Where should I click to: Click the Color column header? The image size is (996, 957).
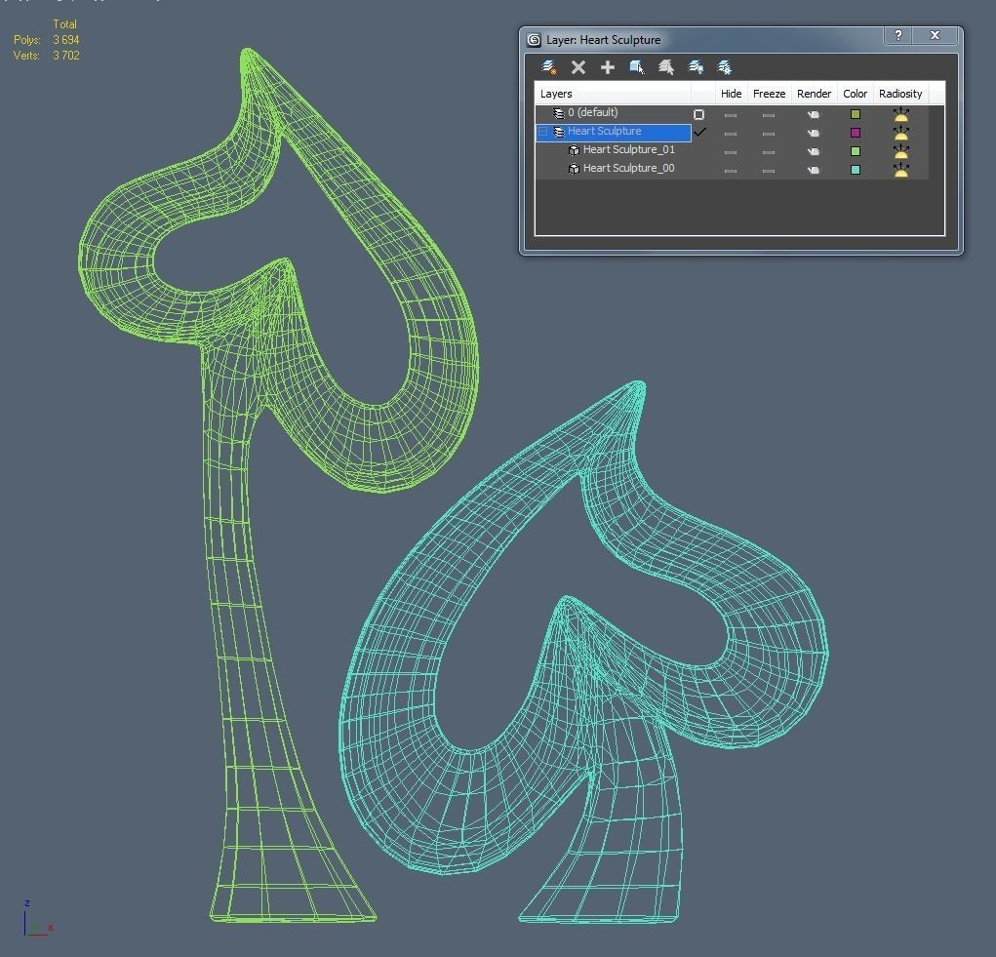pos(855,94)
